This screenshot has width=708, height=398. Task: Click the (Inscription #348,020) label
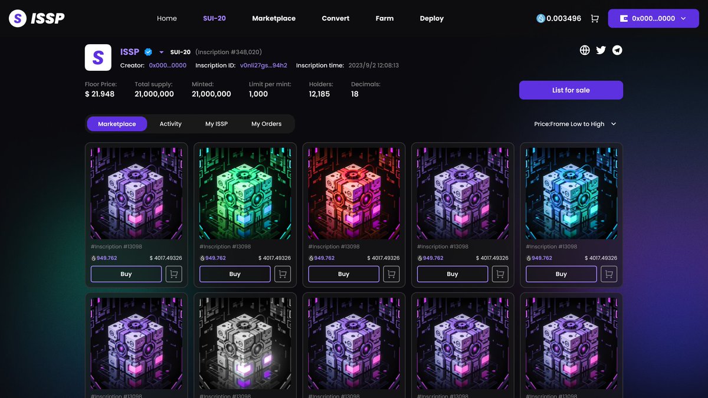(x=228, y=52)
